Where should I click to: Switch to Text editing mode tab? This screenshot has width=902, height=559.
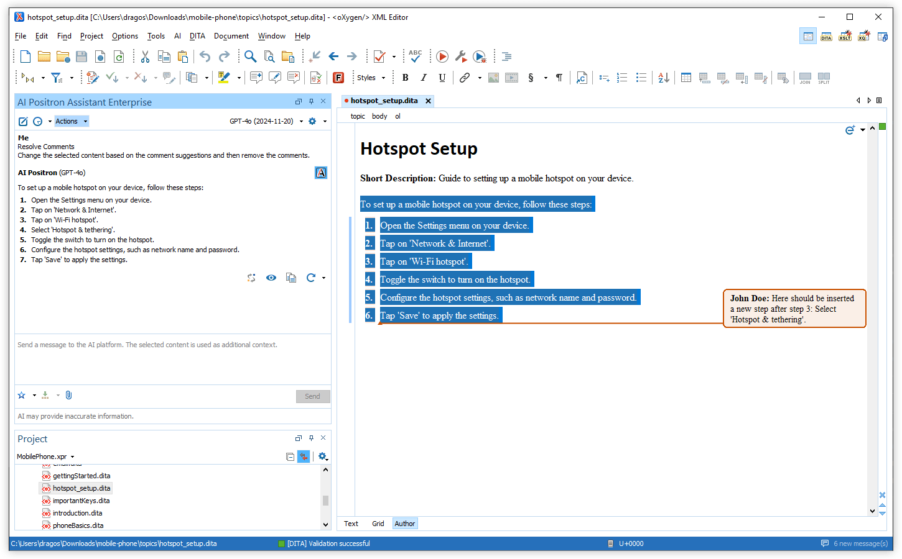coord(351,524)
